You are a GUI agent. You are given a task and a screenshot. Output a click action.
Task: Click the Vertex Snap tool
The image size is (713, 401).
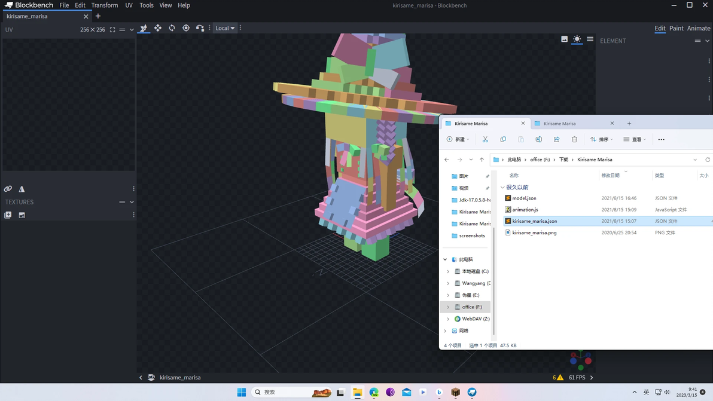(200, 28)
